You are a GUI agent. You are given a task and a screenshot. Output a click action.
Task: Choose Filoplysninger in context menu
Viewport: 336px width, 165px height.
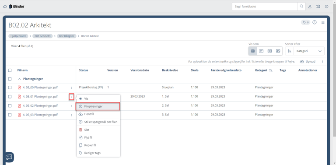point(98,106)
